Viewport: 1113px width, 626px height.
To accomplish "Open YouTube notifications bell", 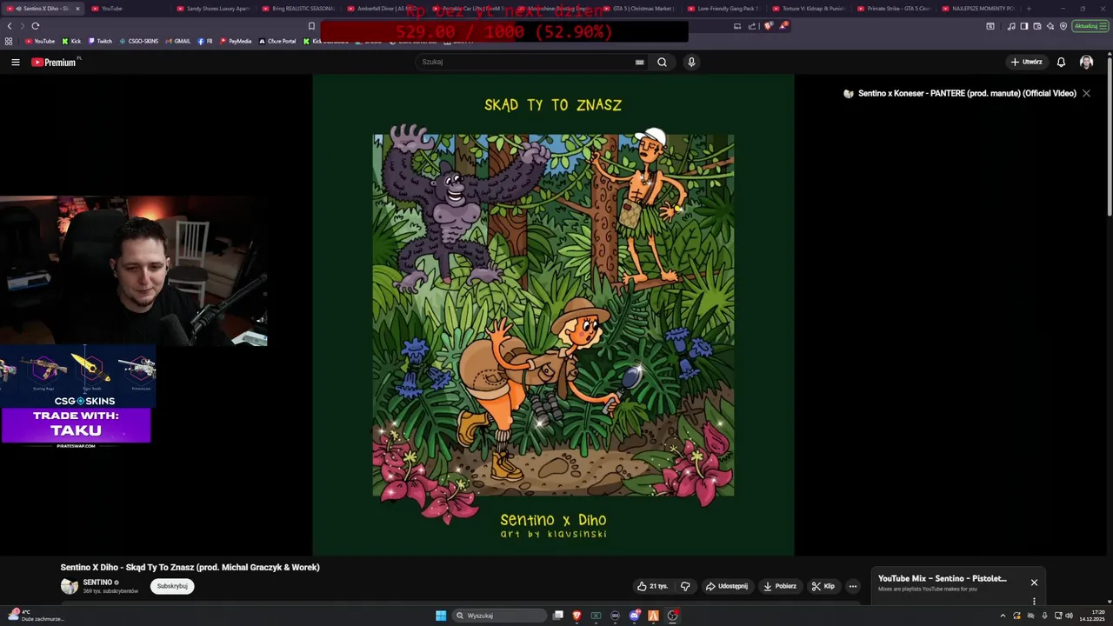I will (1061, 62).
